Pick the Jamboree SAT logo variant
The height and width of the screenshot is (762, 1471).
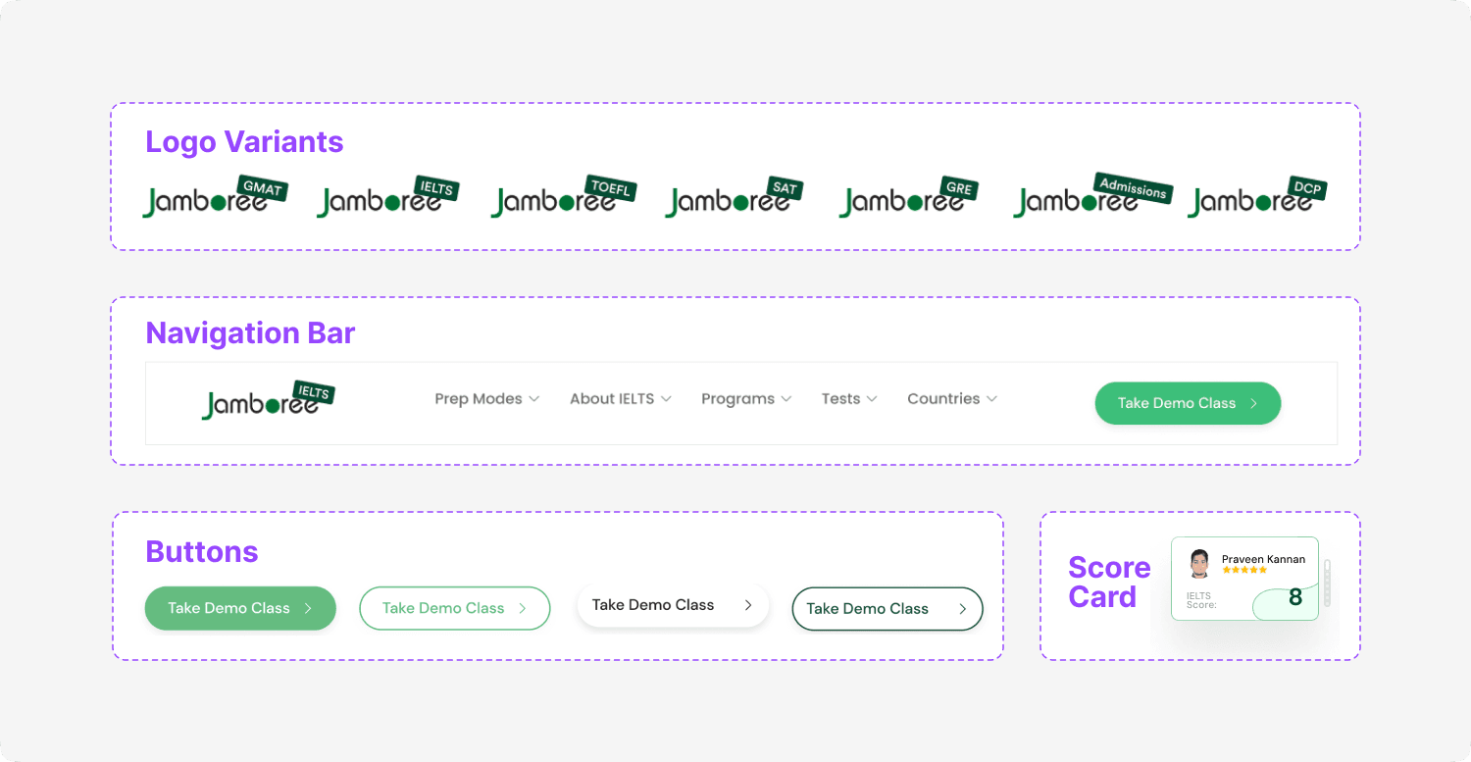coord(735,196)
